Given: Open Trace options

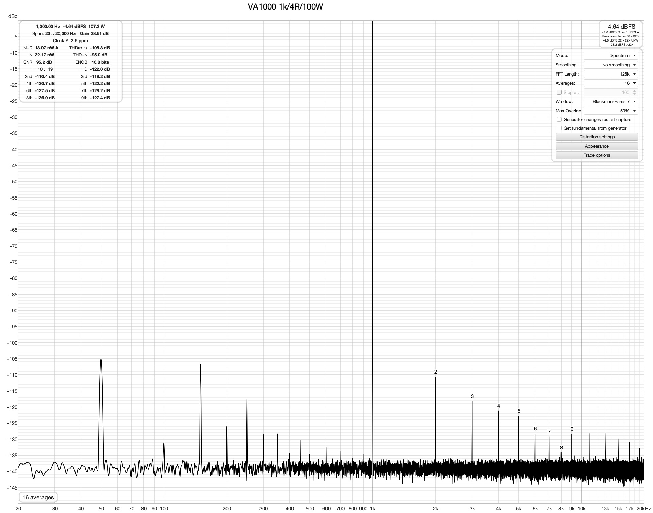Looking at the screenshot, I should pyautogui.click(x=597, y=155).
